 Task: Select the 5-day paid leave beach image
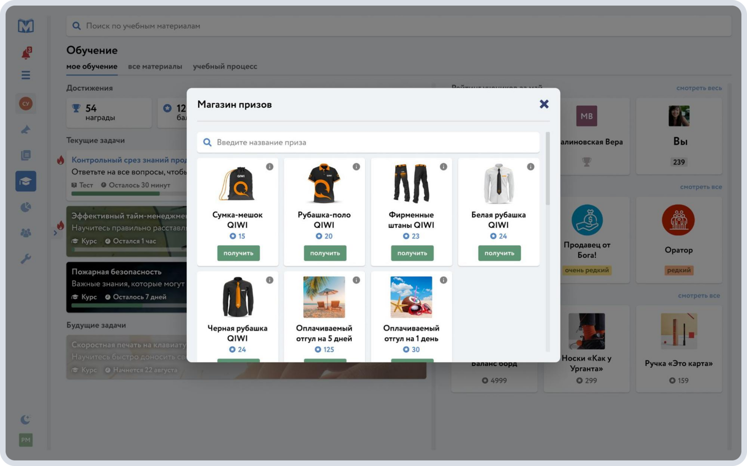coord(324,297)
